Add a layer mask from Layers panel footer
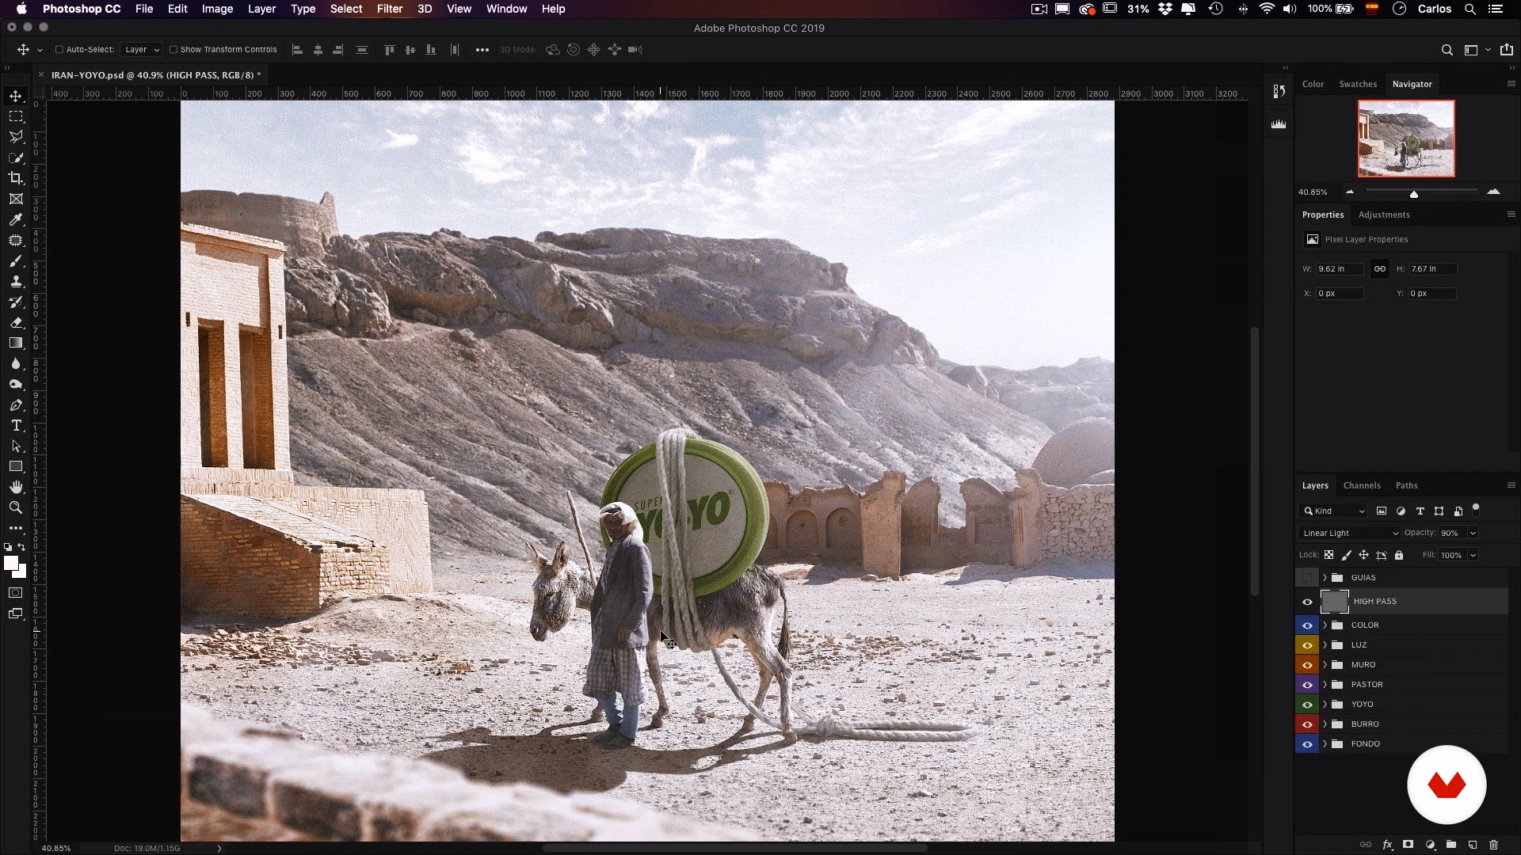The height and width of the screenshot is (855, 1521). (1409, 845)
